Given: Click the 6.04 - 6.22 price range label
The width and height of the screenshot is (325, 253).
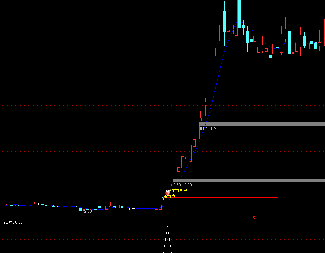Looking at the screenshot, I should tap(209, 129).
